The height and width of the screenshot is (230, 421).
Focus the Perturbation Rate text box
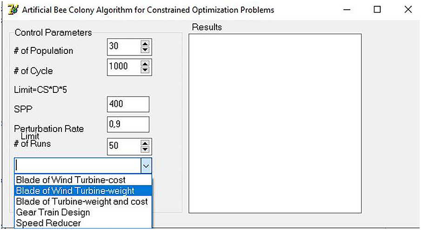(x=128, y=124)
